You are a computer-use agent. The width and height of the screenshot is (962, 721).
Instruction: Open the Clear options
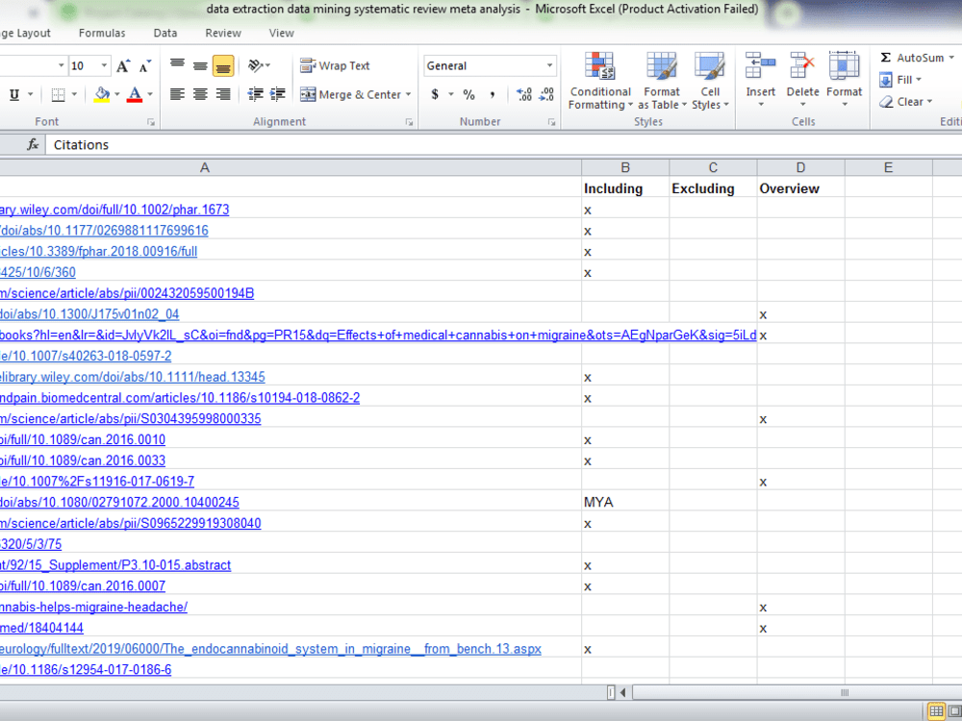[x=905, y=102]
